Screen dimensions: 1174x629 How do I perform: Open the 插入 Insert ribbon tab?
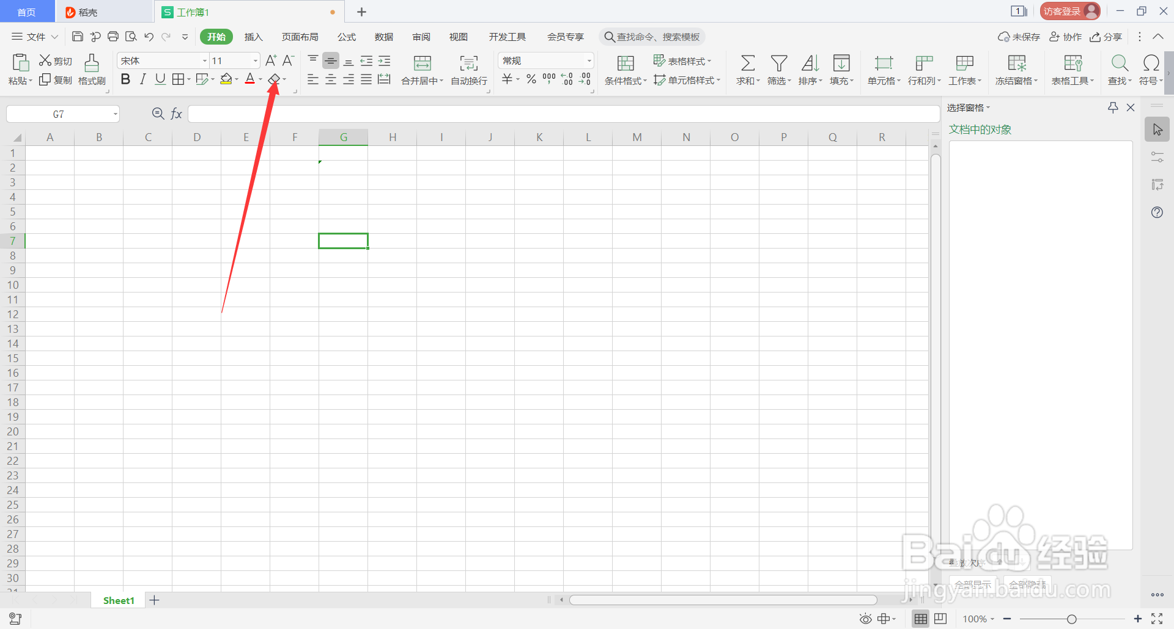coord(253,37)
